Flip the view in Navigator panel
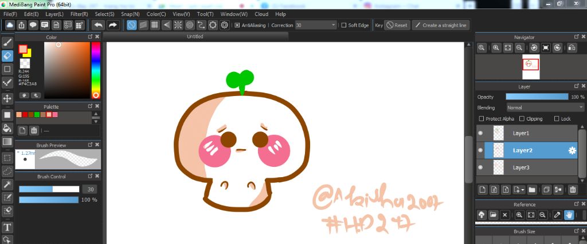This screenshot has height=244, width=587. pos(572,48)
